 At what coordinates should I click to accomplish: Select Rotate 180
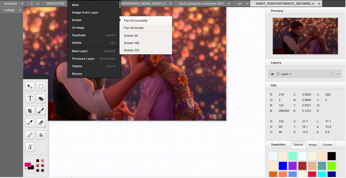pyautogui.click(x=146, y=43)
